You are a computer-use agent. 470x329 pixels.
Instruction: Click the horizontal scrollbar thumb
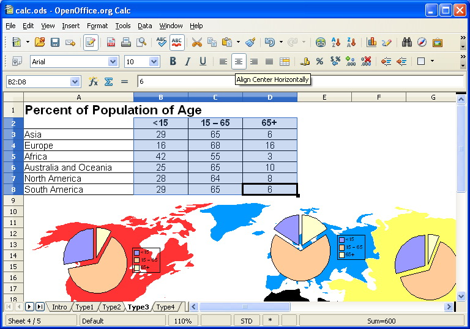coord(245,307)
